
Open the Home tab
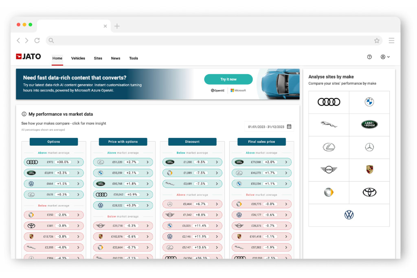point(57,58)
